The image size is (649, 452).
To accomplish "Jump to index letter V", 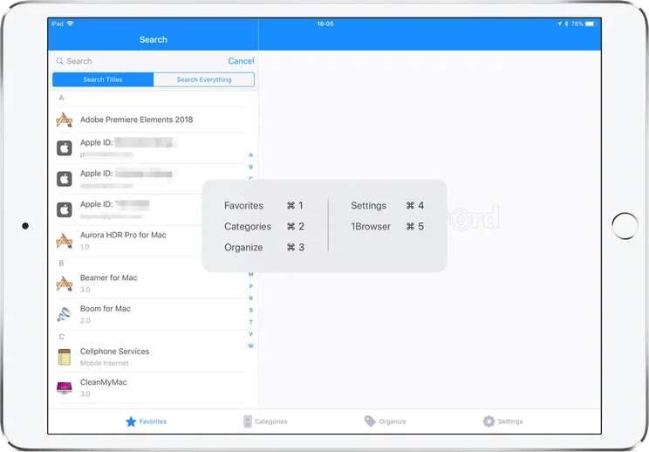I will pyautogui.click(x=251, y=334).
